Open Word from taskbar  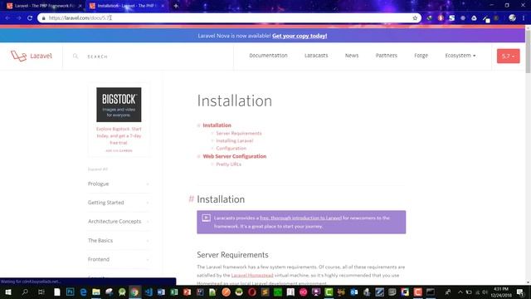(161, 292)
